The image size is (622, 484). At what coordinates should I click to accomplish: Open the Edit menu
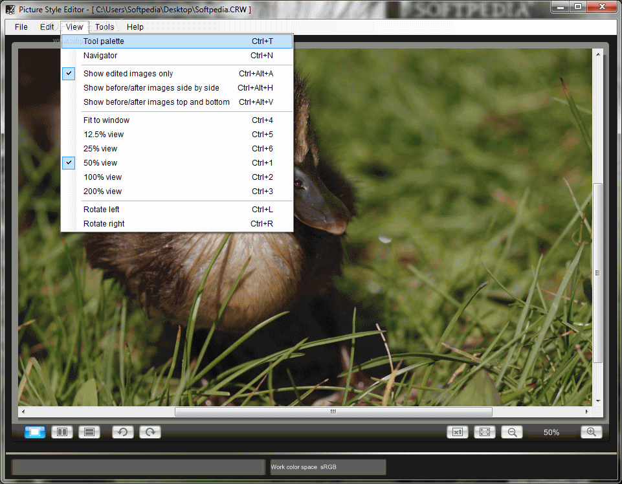click(47, 27)
